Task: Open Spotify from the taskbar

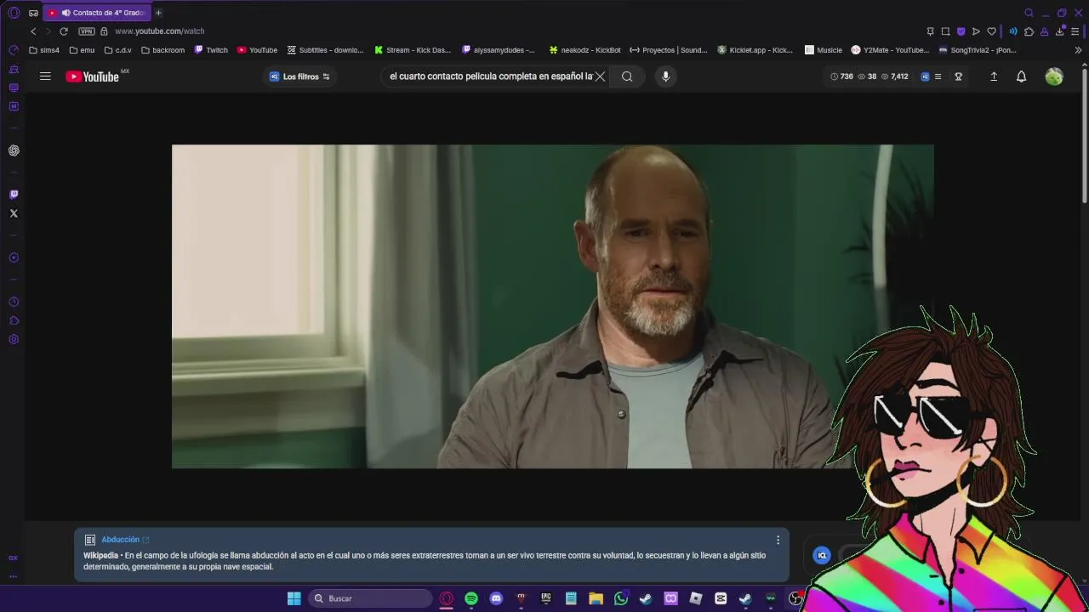Action: [x=471, y=598]
